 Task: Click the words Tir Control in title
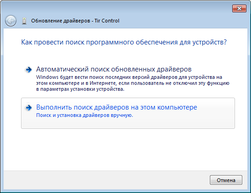tap(107, 21)
